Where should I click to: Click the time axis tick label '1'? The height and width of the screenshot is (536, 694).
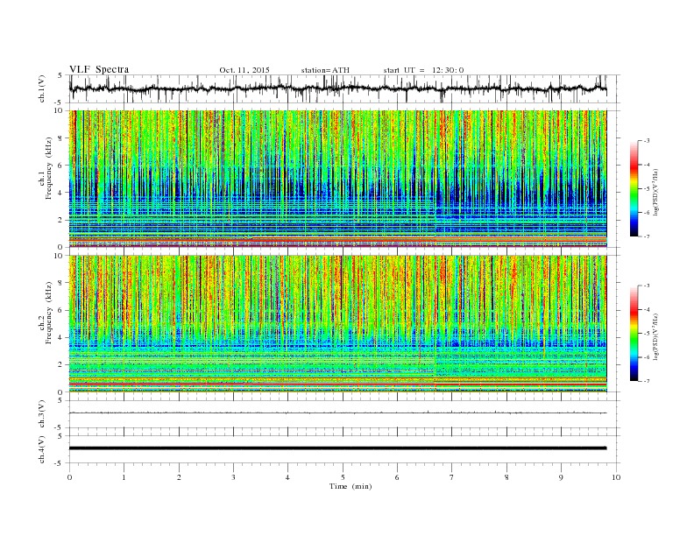[x=124, y=477]
